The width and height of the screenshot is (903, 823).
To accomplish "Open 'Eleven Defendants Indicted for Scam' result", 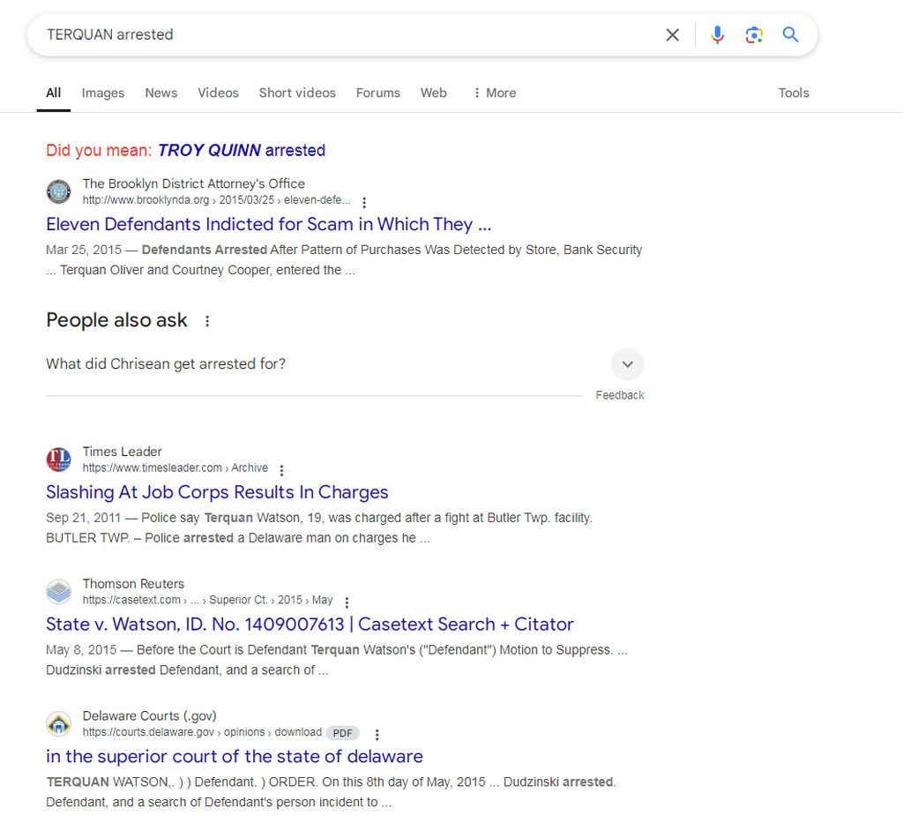I will click(x=269, y=224).
